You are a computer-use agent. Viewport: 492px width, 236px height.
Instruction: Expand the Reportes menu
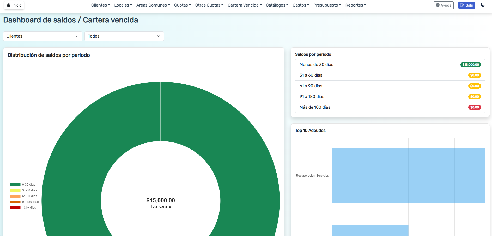[x=355, y=5]
